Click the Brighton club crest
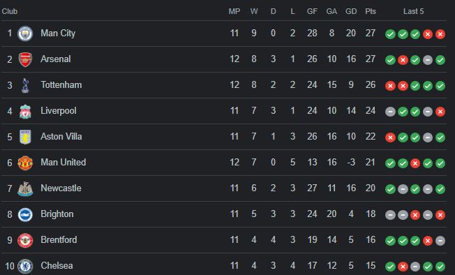 point(25,215)
